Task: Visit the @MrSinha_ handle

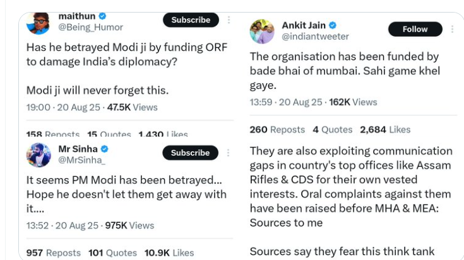Action: [x=82, y=161]
